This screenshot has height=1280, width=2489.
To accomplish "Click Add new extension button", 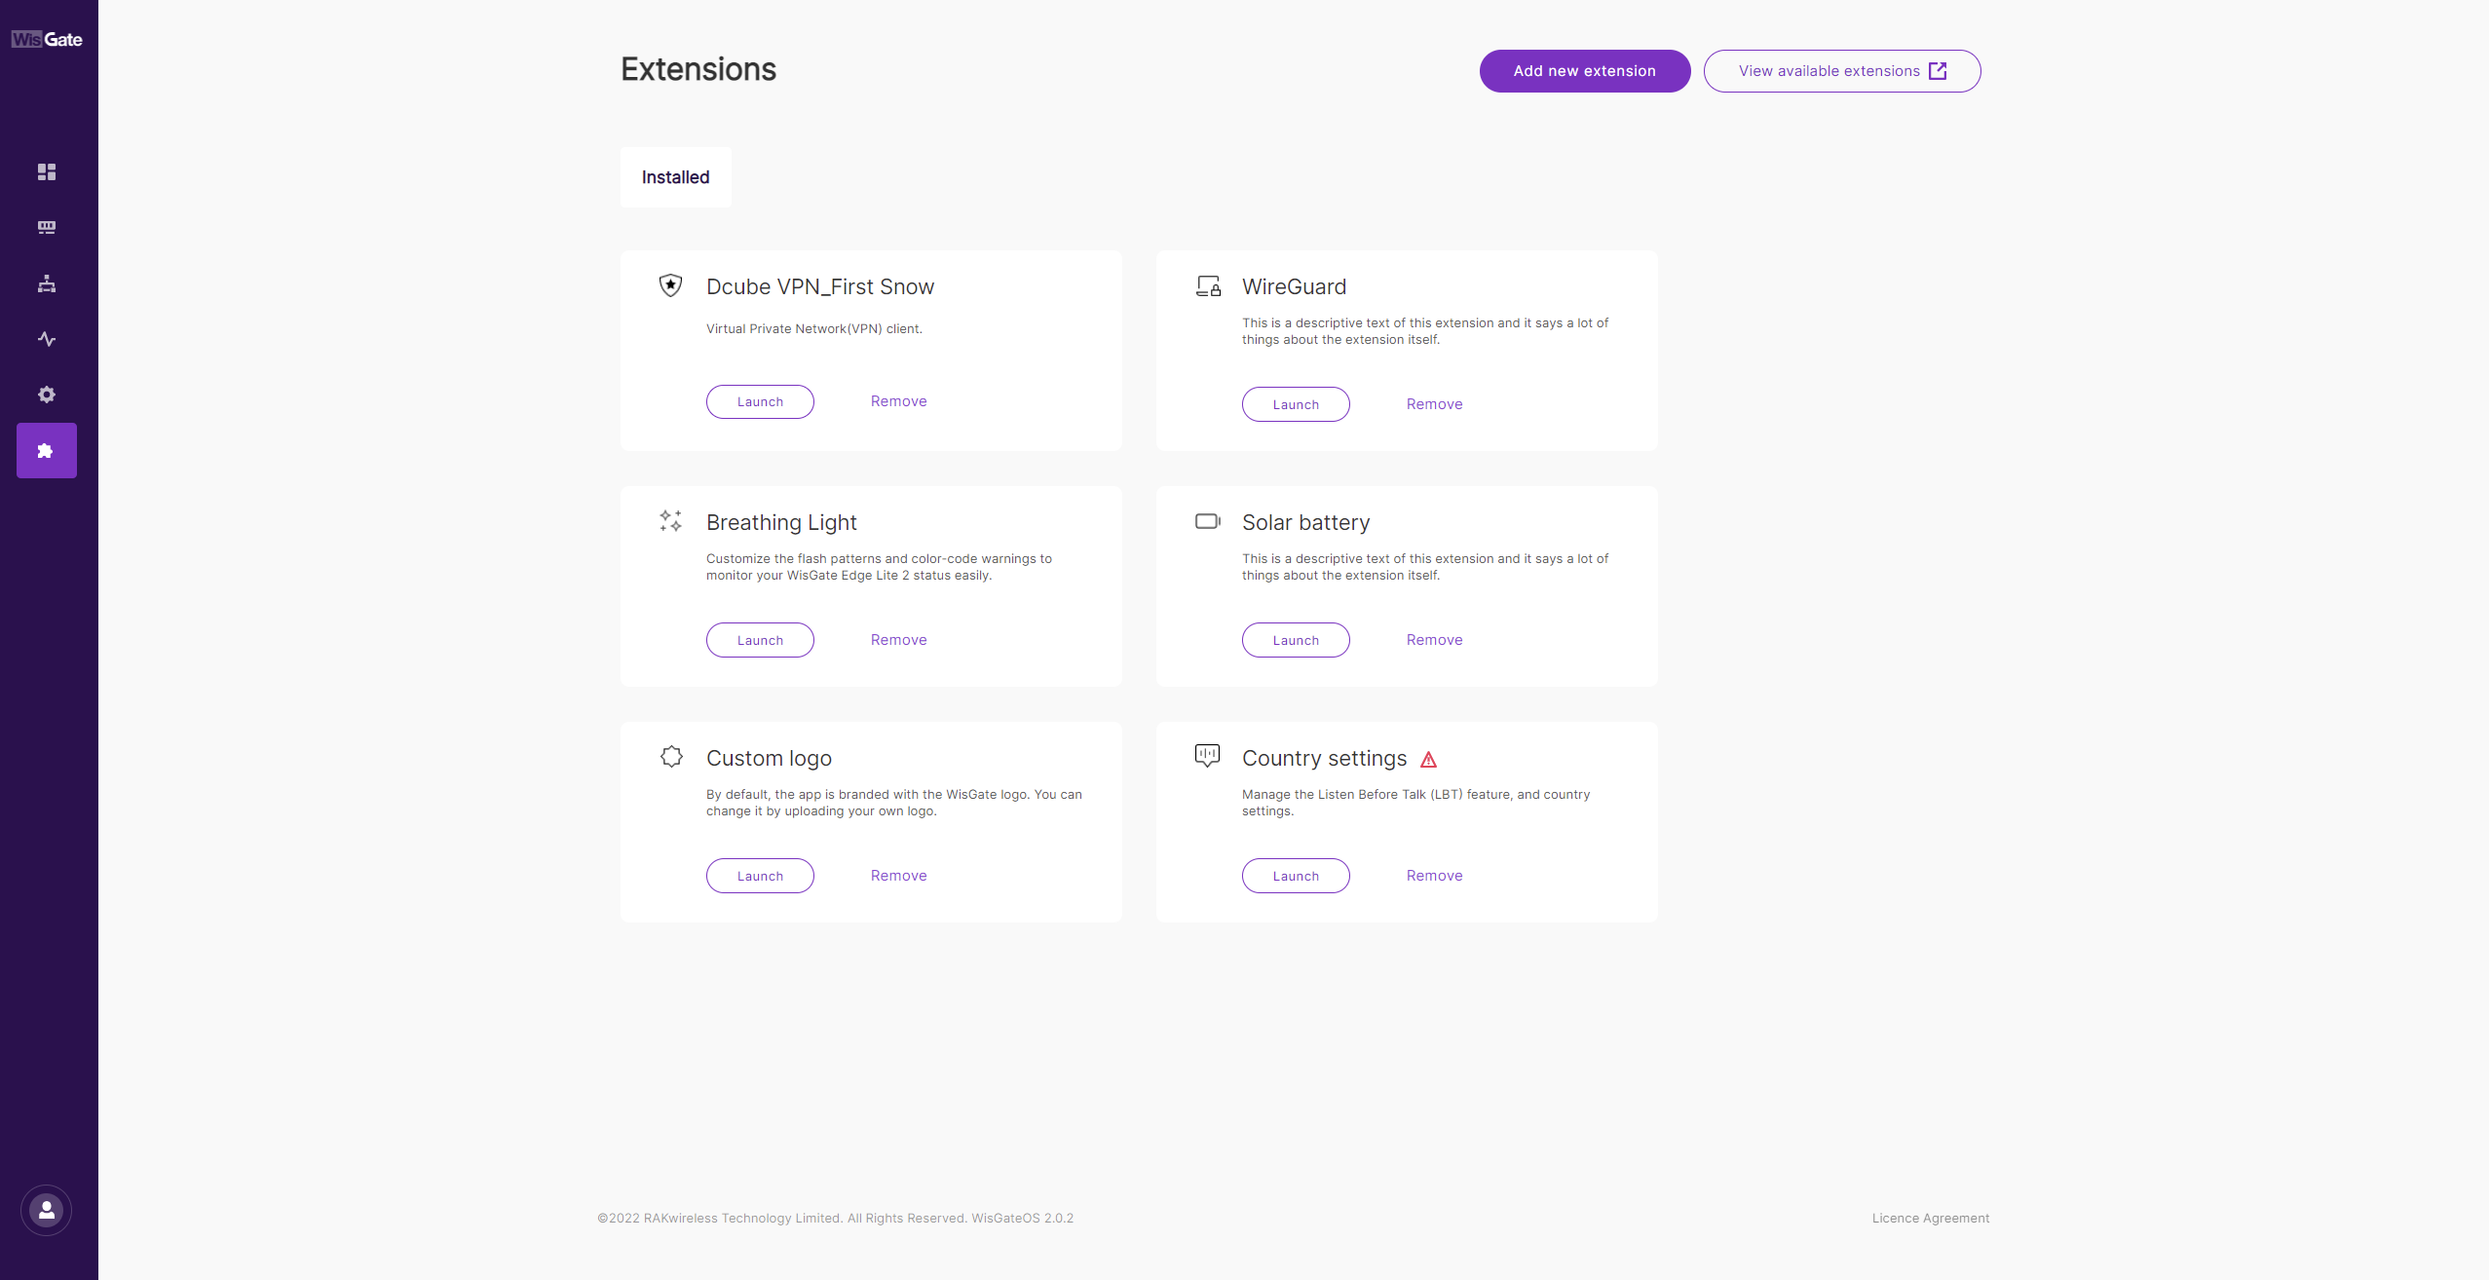I will [x=1584, y=71].
